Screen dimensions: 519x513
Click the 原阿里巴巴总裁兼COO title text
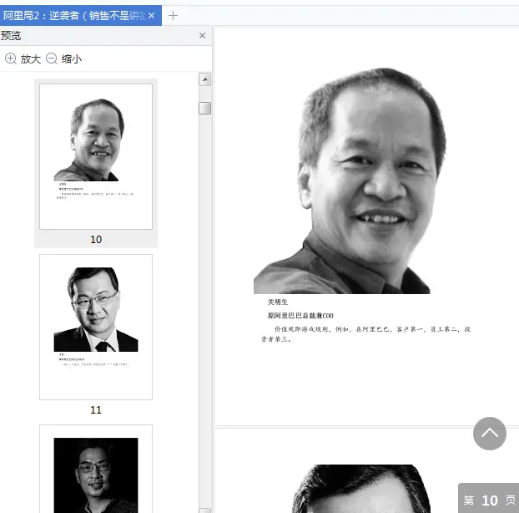pyautogui.click(x=300, y=316)
